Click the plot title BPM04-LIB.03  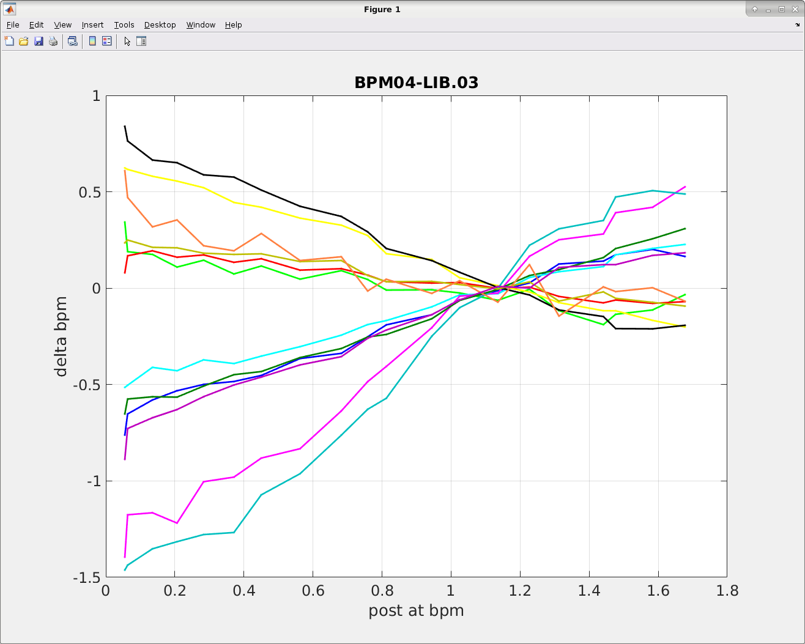tap(416, 83)
